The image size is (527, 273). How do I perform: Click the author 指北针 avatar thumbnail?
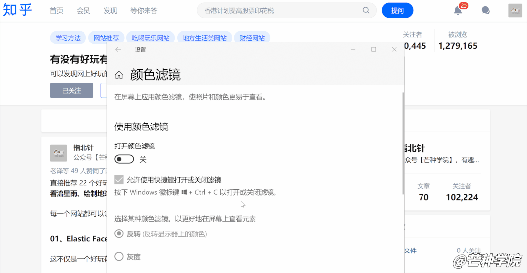59,152
